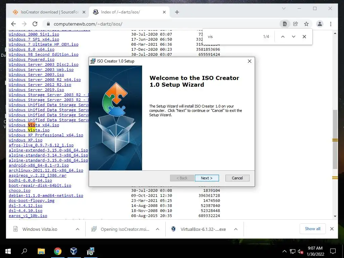Open the notification center icon

point(333,251)
